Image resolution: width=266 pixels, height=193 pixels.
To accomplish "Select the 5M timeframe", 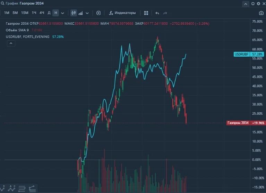I will click(x=15, y=13).
